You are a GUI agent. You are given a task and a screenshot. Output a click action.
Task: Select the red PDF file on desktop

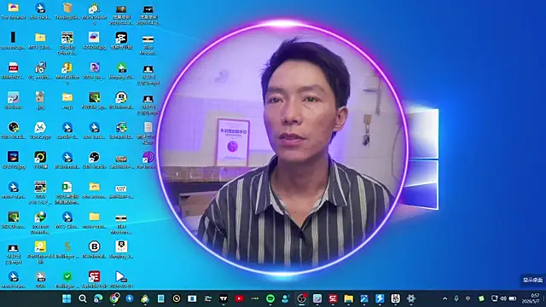(14, 71)
